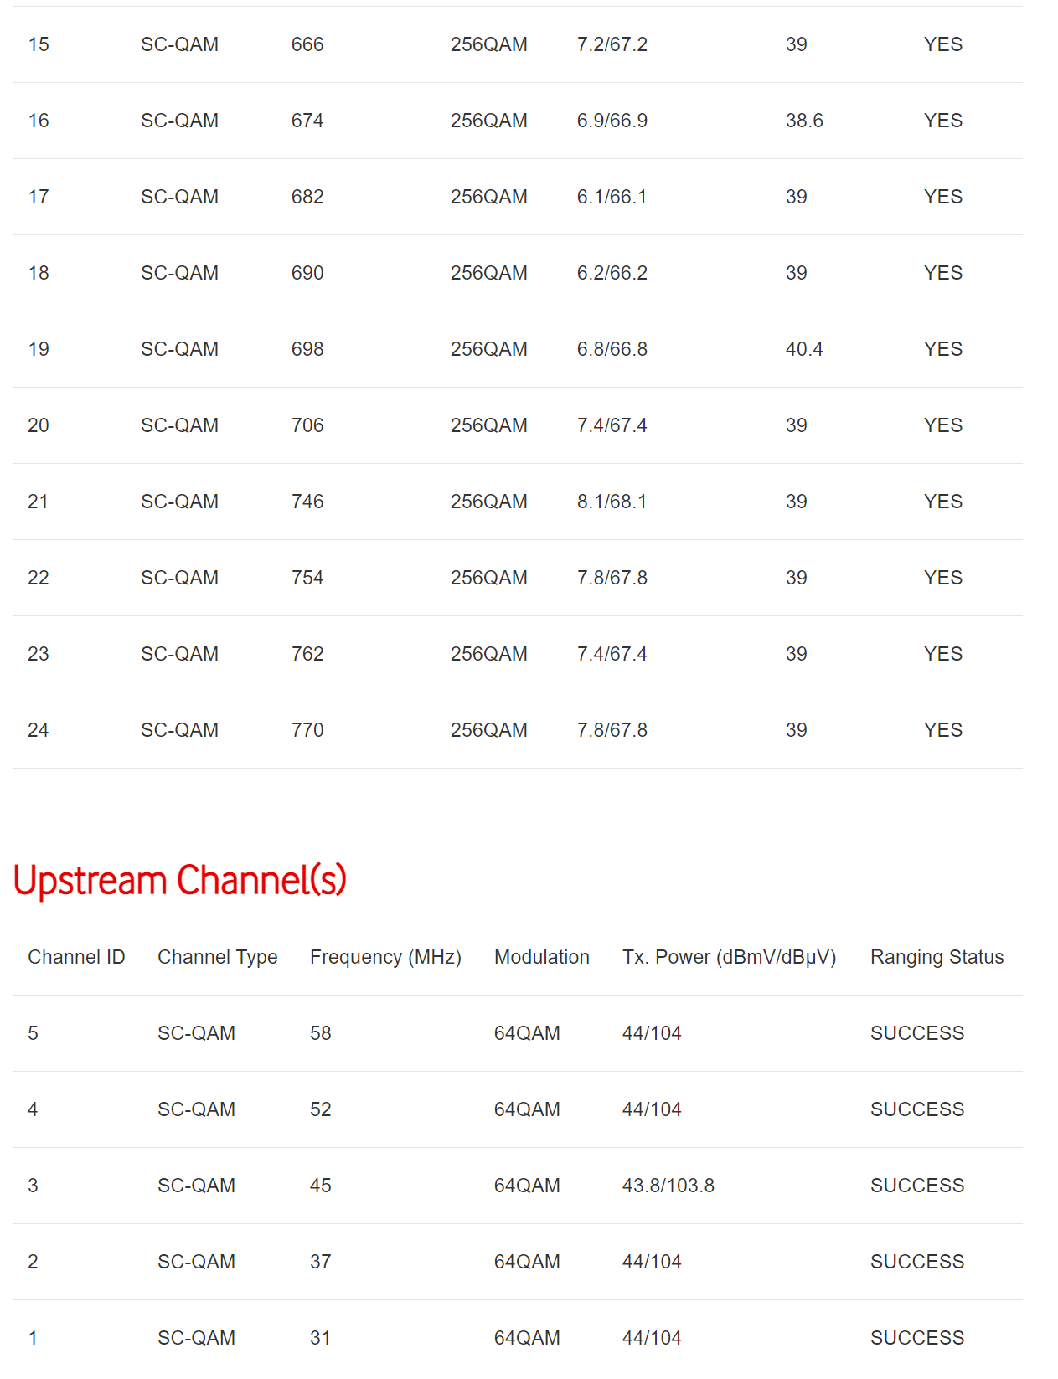Click the Tx. Power (dBmV/dBµV) header

[729, 957]
